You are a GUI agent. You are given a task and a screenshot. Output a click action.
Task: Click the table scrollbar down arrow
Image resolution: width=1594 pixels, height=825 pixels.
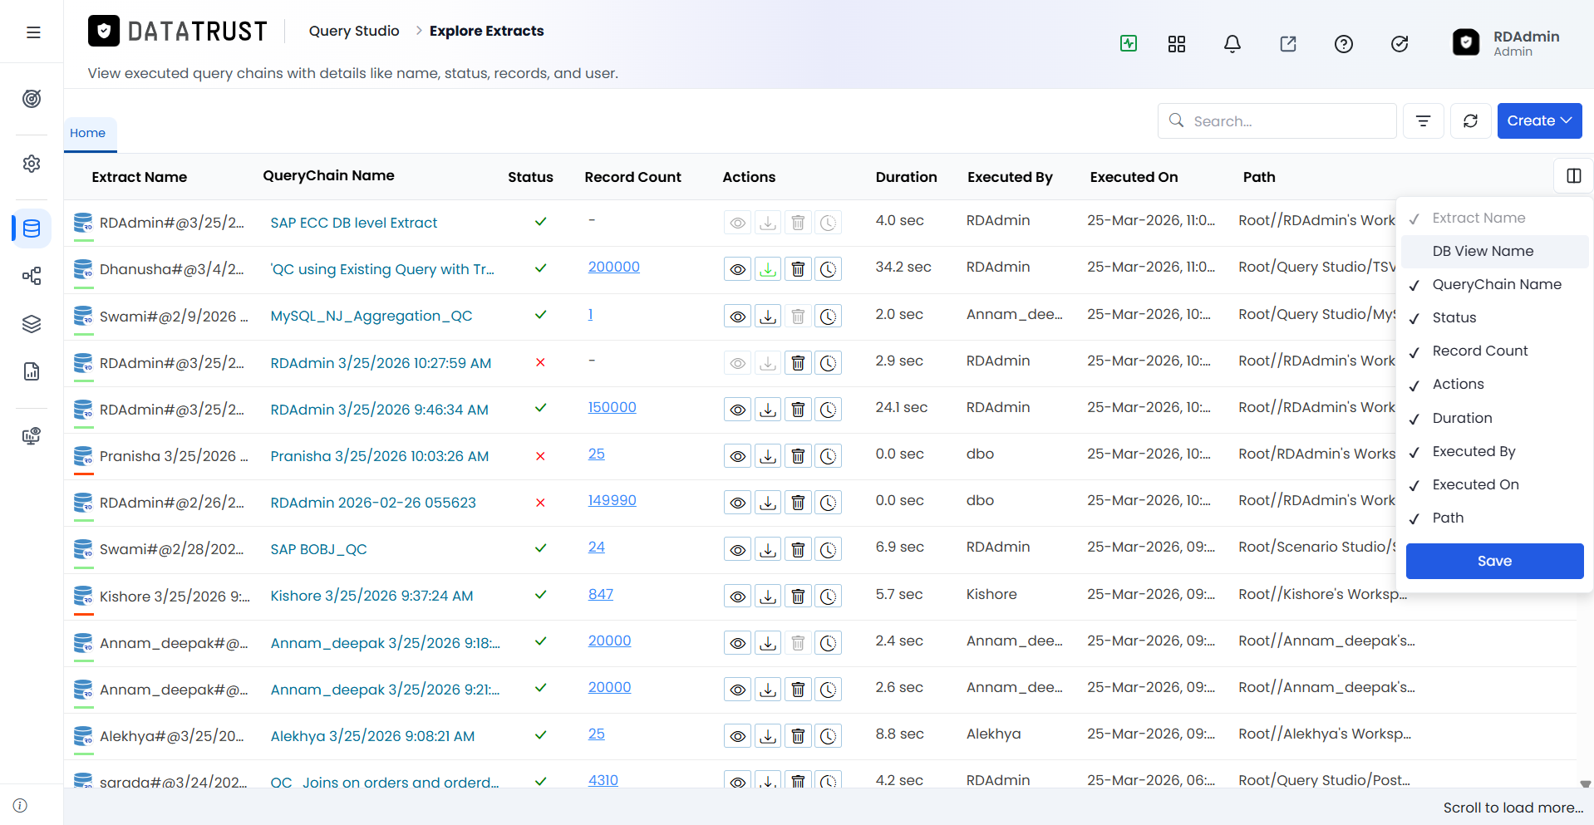1585,783
